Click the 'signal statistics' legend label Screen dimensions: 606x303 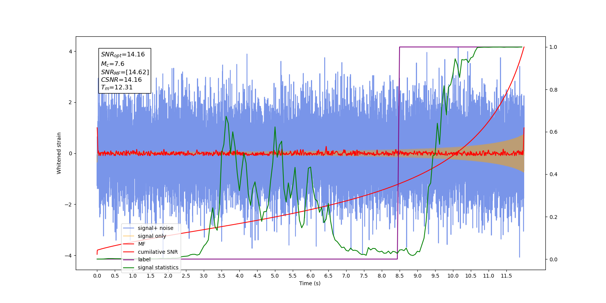158,267
